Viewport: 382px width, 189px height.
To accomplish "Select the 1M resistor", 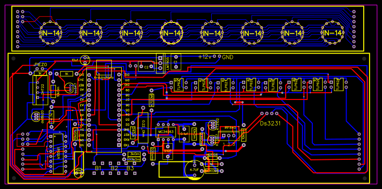I will (212, 165).
